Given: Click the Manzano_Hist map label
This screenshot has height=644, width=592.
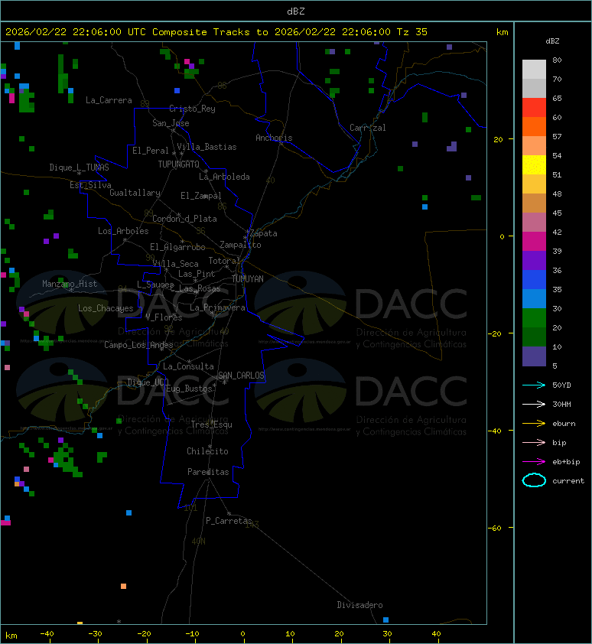Looking at the screenshot, I should pyautogui.click(x=70, y=284).
